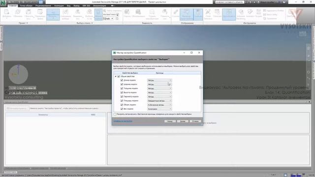Switch to the BIM 360 ribbon tab
This screenshot has height=177, width=315.
point(86,5)
